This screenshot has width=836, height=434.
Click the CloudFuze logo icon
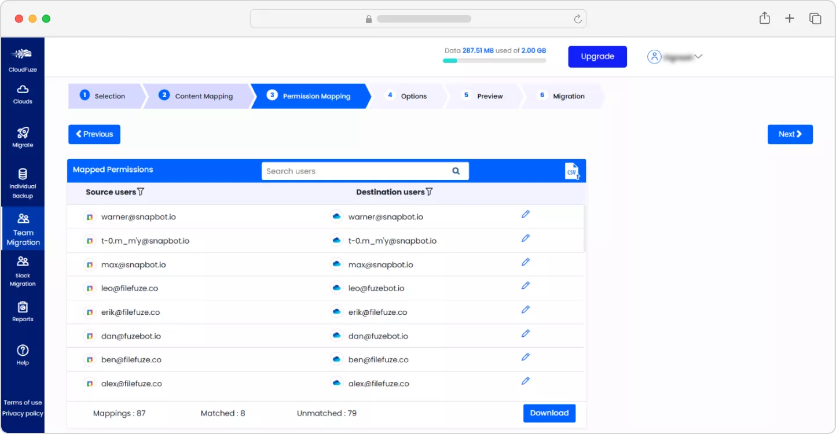[x=23, y=54]
